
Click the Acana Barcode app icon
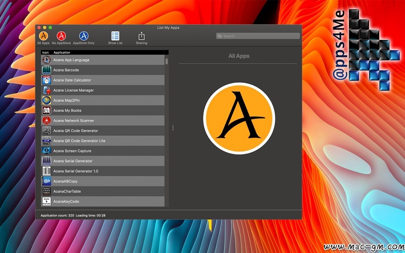[47, 70]
